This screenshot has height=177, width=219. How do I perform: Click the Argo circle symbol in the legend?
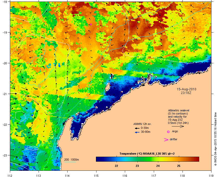click(x=168, y=132)
